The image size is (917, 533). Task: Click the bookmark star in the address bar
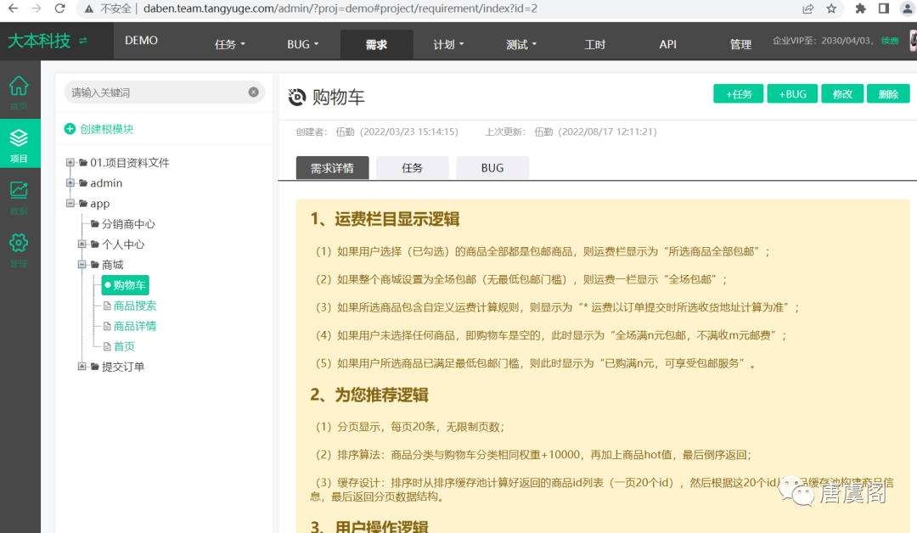pos(830,9)
